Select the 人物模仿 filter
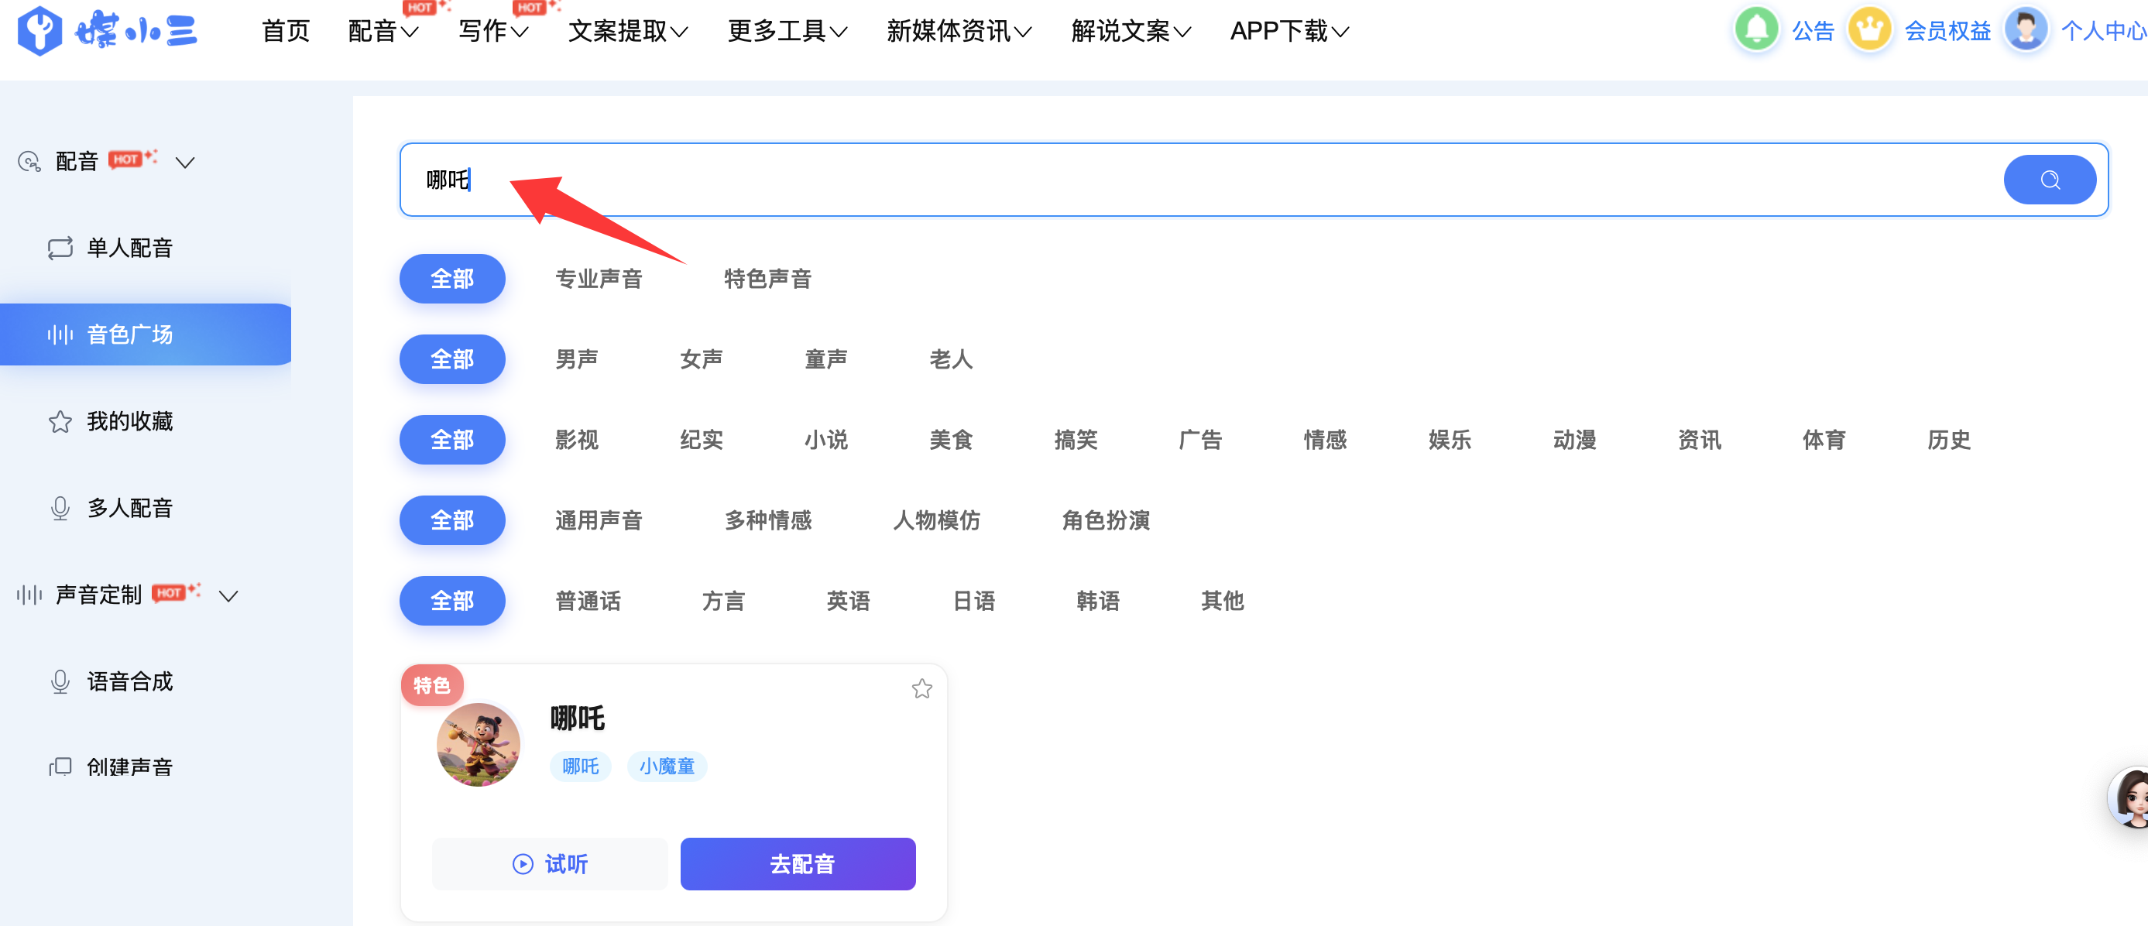The width and height of the screenshot is (2148, 926). click(937, 521)
